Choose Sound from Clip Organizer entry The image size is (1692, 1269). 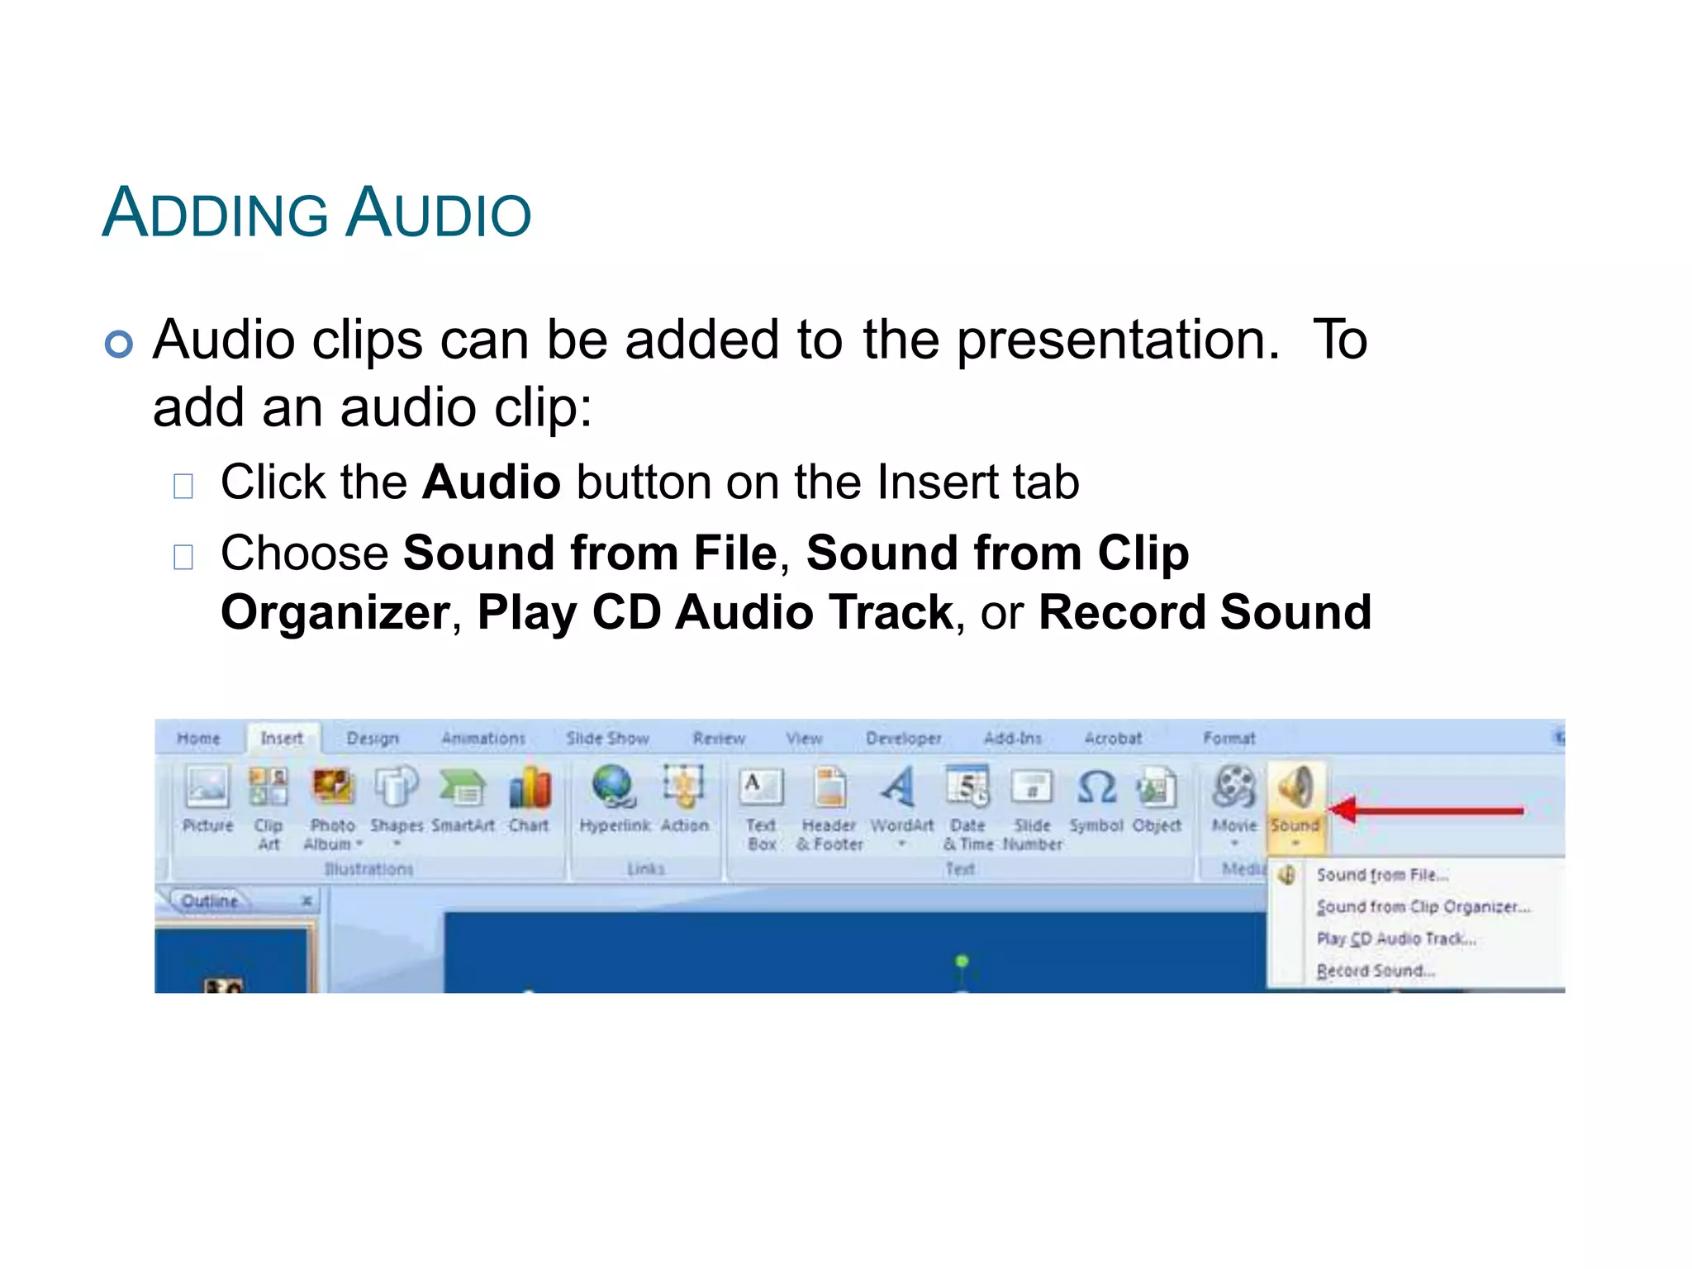pyautogui.click(x=1414, y=906)
